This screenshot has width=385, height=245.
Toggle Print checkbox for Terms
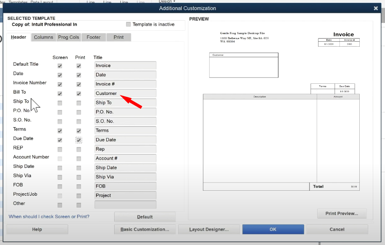click(x=79, y=131)
